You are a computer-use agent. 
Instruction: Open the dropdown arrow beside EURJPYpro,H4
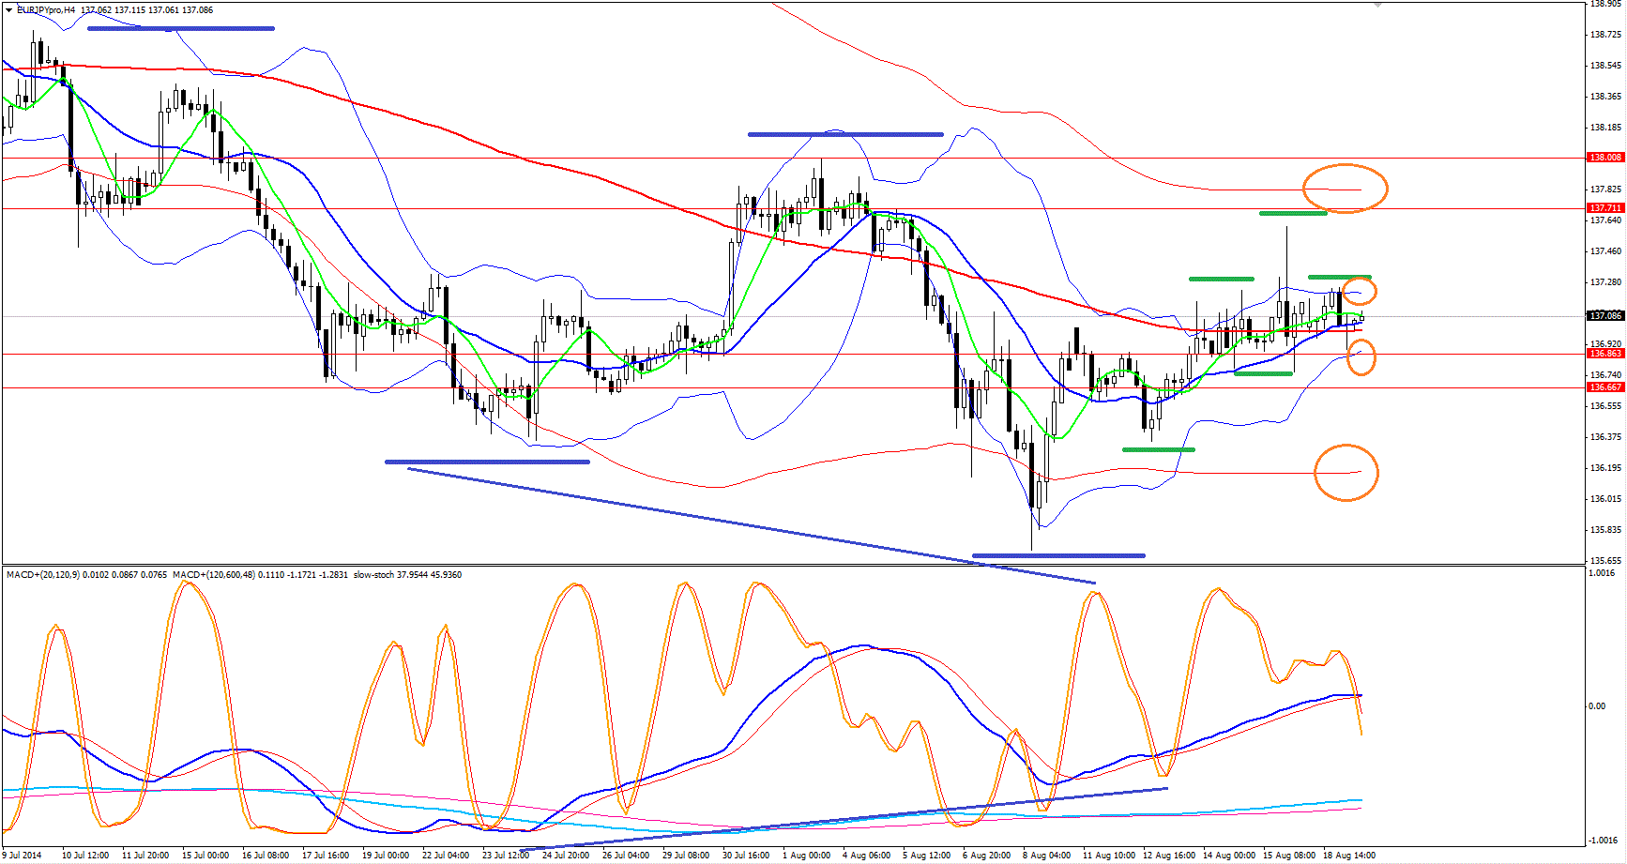(9, 9)
